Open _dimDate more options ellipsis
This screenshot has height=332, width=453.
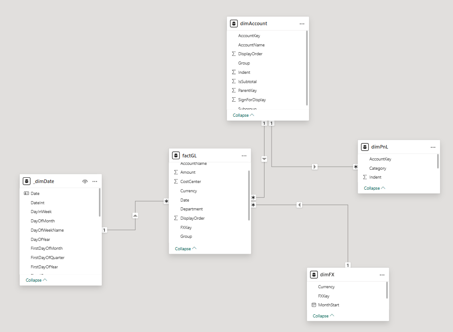click(x=95, y=181)
